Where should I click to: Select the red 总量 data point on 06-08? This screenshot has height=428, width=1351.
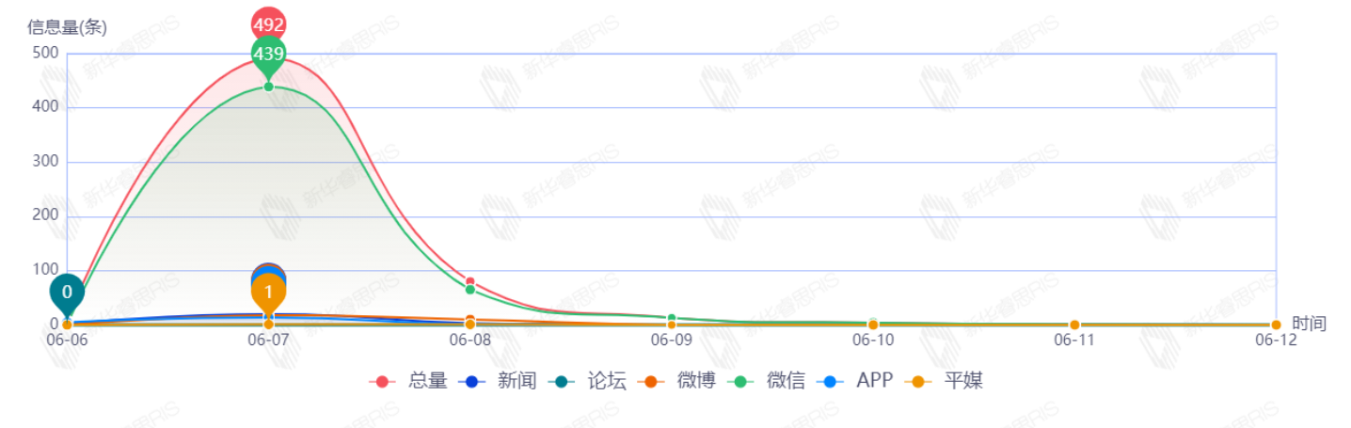tap(470, 282)
